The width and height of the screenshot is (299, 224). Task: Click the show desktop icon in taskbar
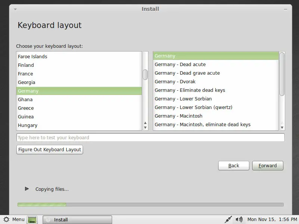point(32,220)
